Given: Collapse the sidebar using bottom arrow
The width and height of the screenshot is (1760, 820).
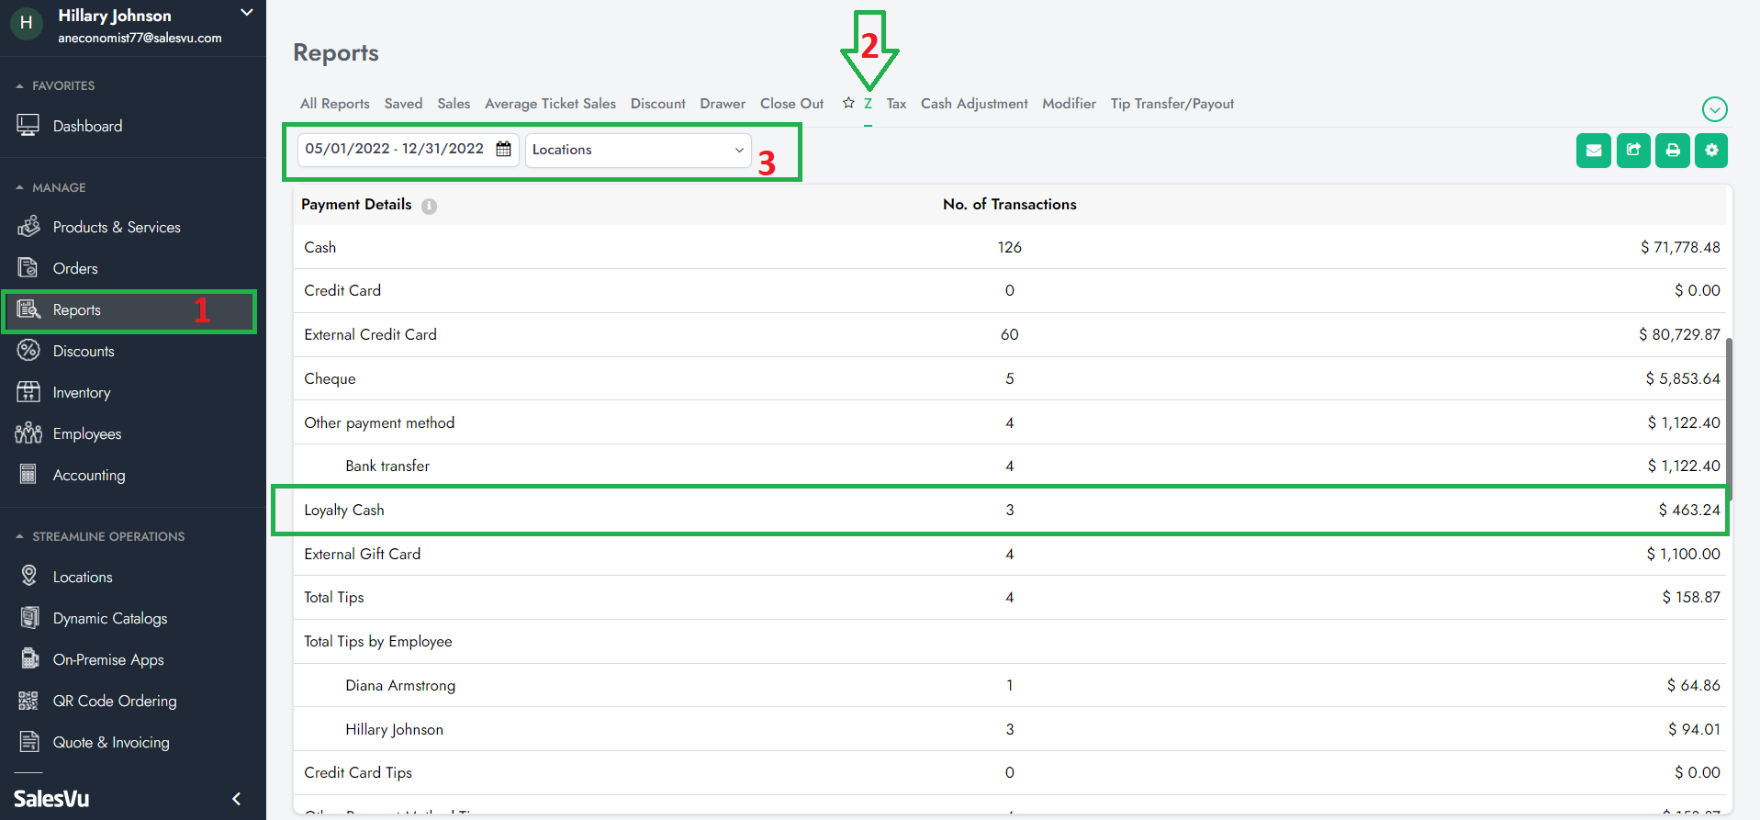Looking at the screenshot, I should coord(236,799).
